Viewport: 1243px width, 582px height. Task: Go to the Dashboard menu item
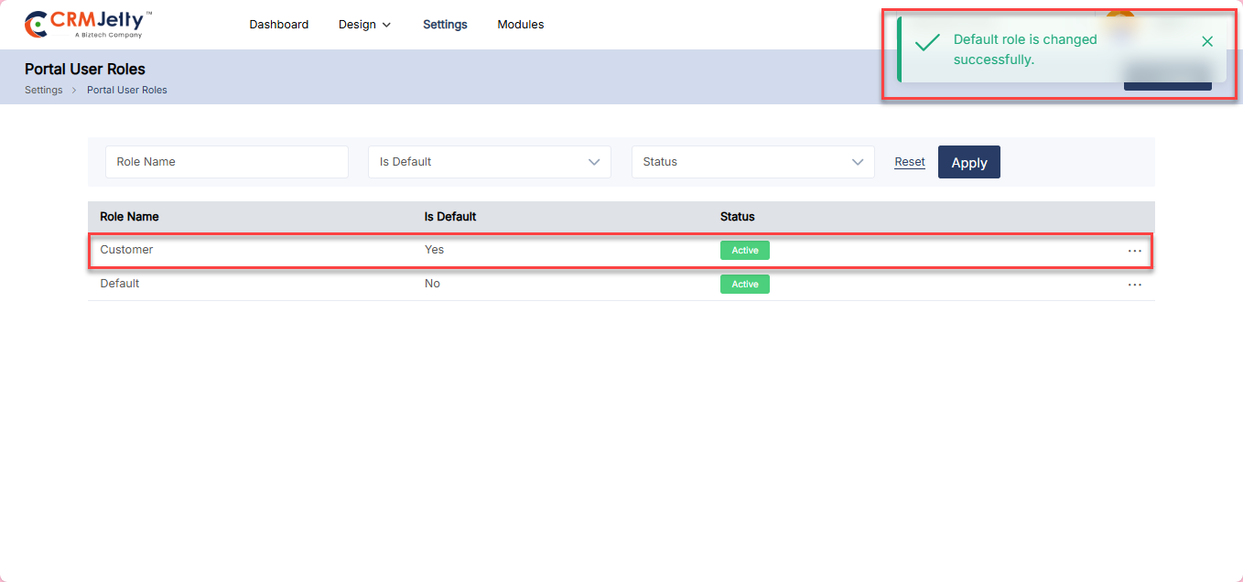(x=278, y=25)
